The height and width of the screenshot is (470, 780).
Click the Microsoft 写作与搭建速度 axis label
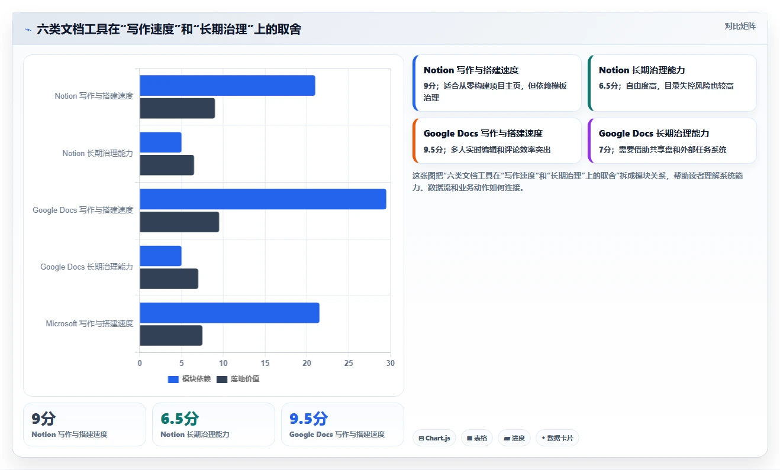[x=89, y=324]
